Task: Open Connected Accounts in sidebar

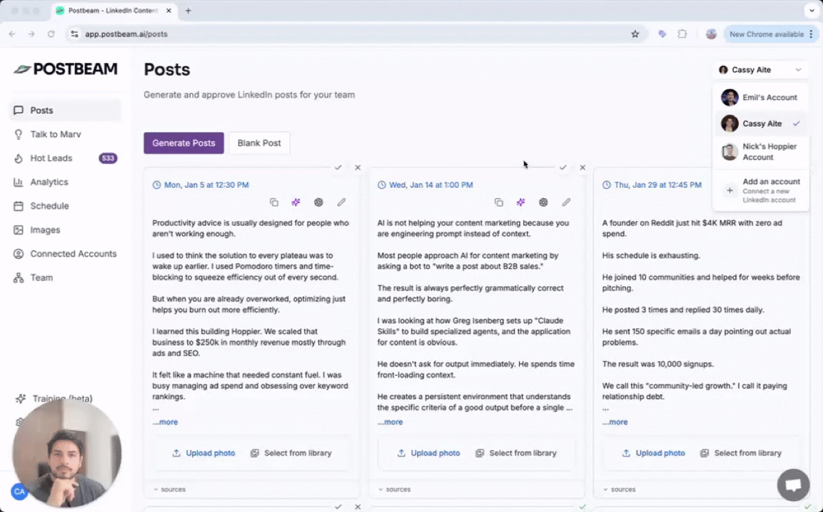Action: 65,254
